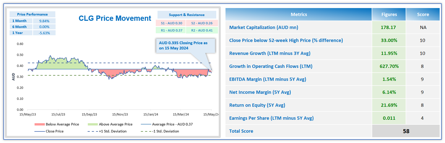Click the Price Performance header
Viewport: 445px width, 143px height.
33,14
